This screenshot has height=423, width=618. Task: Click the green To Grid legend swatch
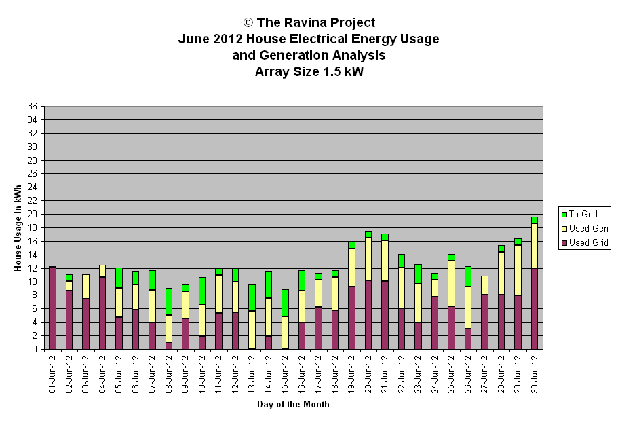coord(564,215)
